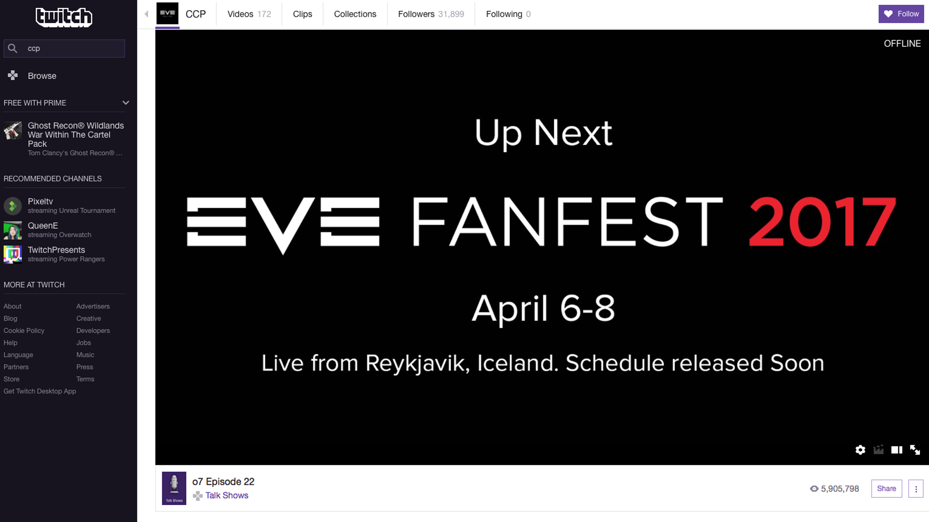Follow the CCP channel
The image size is (929, 522).
(901, 14)
